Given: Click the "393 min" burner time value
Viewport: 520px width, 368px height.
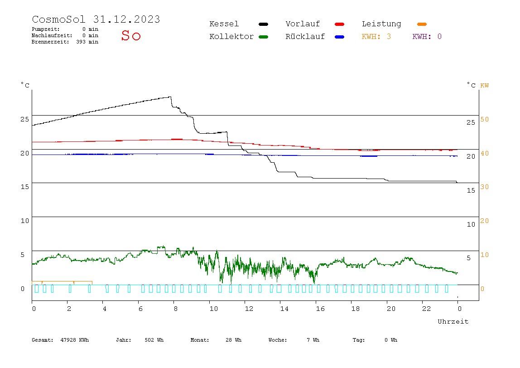Looking at the screenshot, I should click(87, 42).
